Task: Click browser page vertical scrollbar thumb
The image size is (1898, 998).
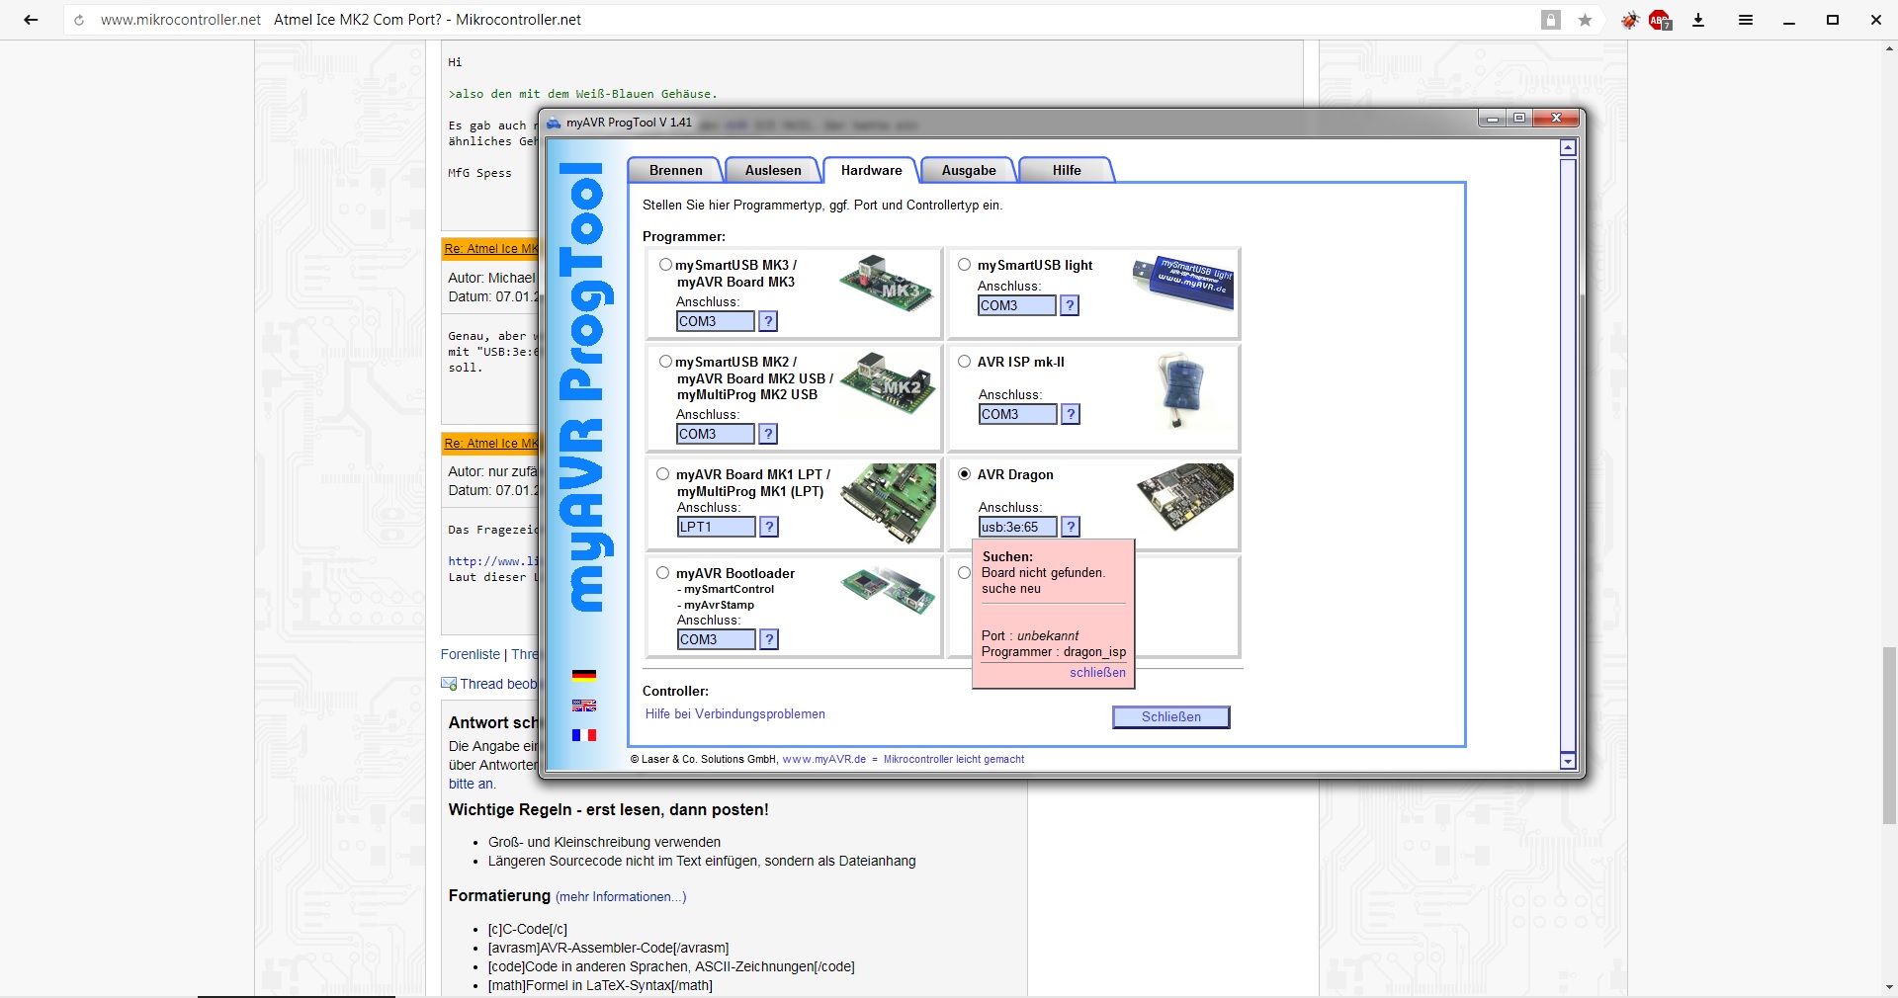Action: click(x=1889, y=735)
